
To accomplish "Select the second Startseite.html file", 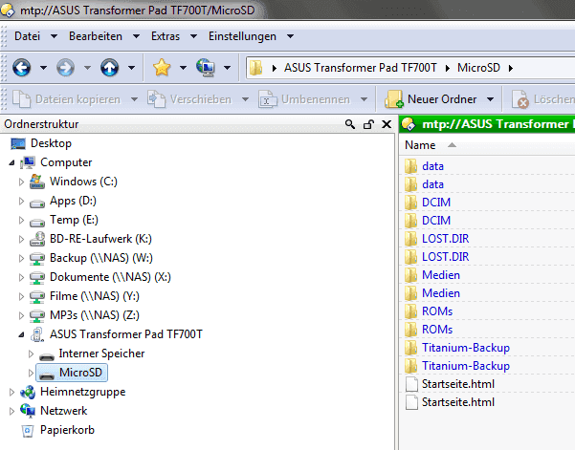I will [x=458, y=402].
